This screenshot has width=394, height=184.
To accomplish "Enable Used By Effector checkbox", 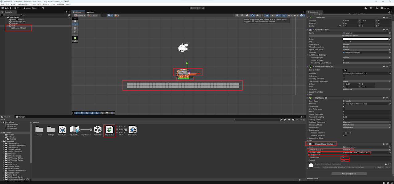I will tap(344, 79).
